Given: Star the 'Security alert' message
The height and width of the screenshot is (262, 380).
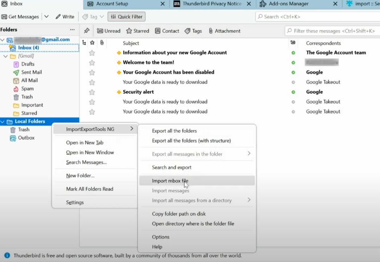Looking at the screenshot, I should (92, 92).
